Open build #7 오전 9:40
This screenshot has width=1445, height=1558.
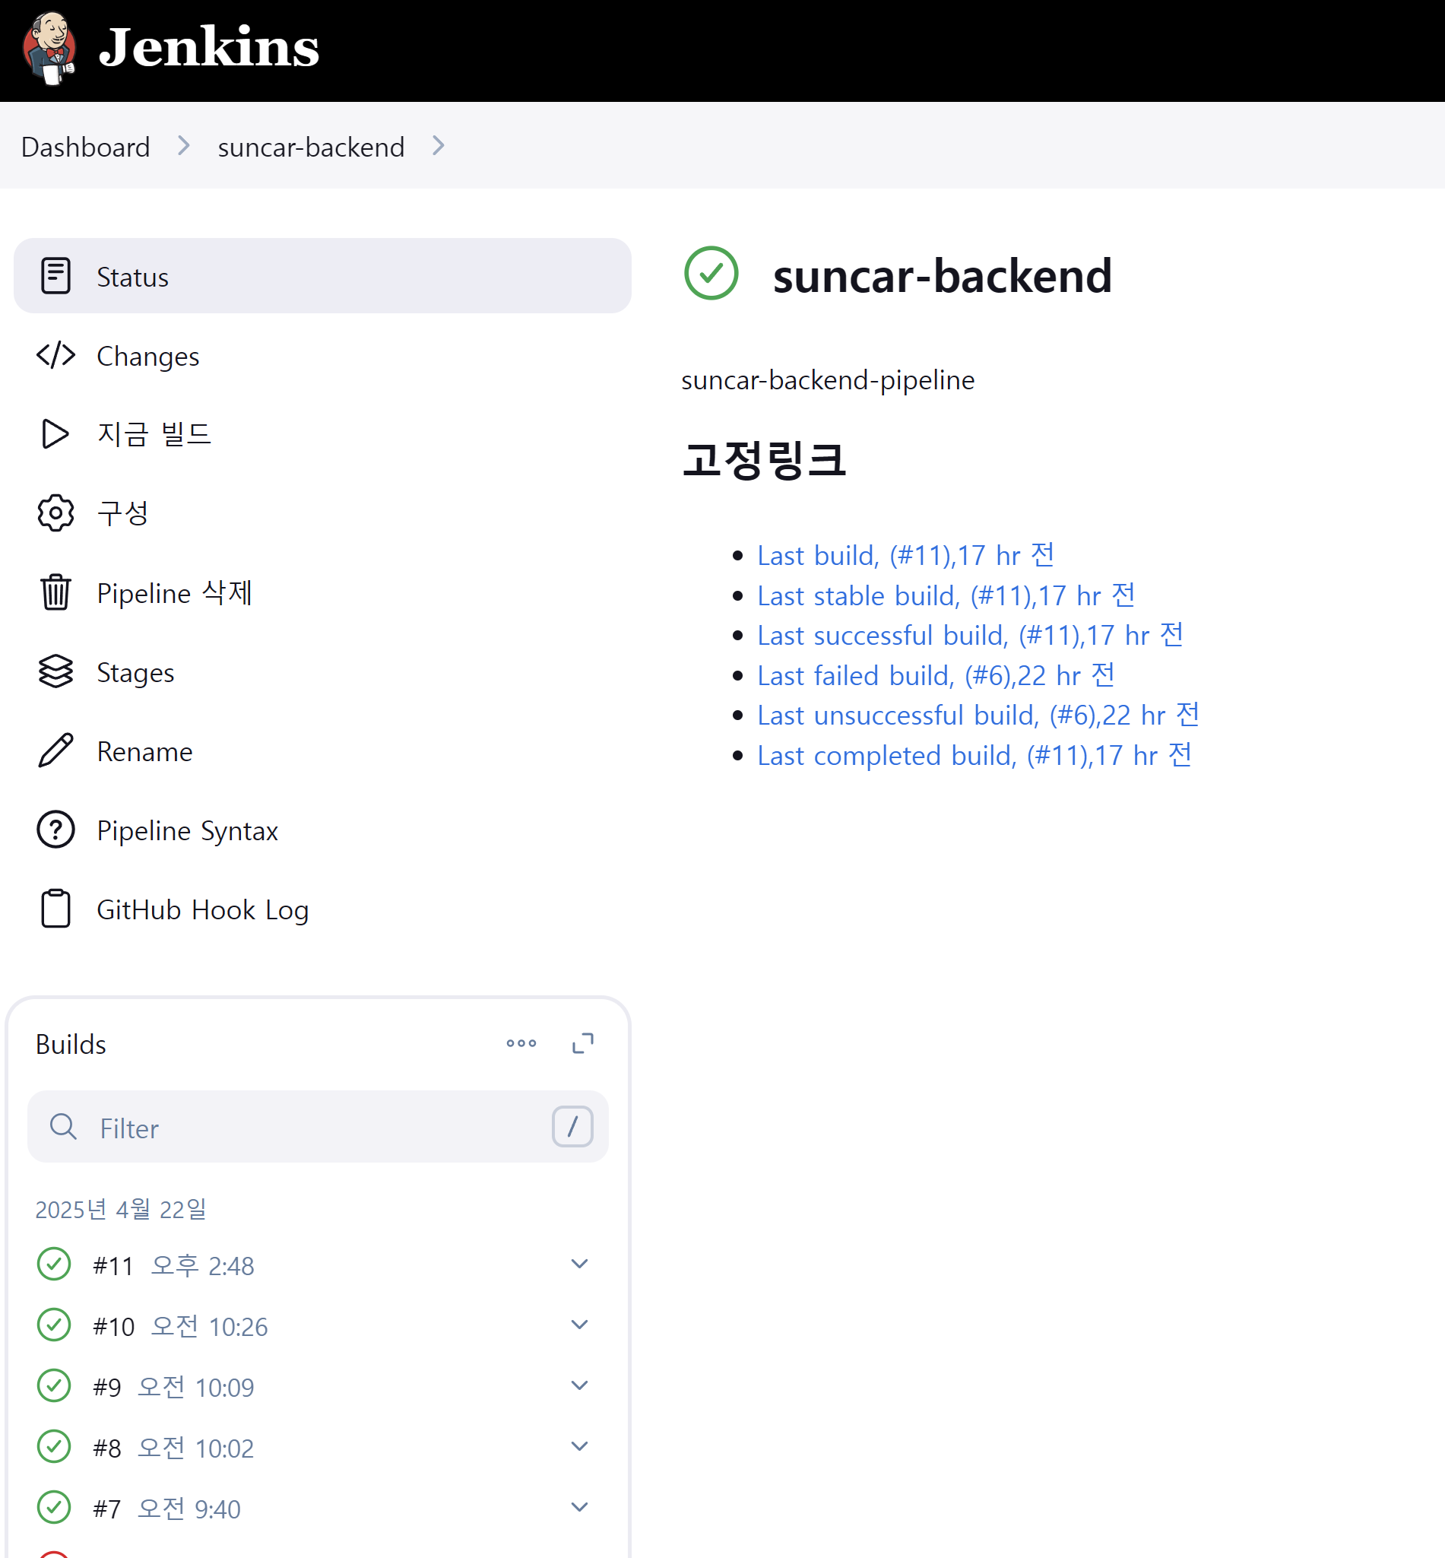click(x=166, y=1509)
